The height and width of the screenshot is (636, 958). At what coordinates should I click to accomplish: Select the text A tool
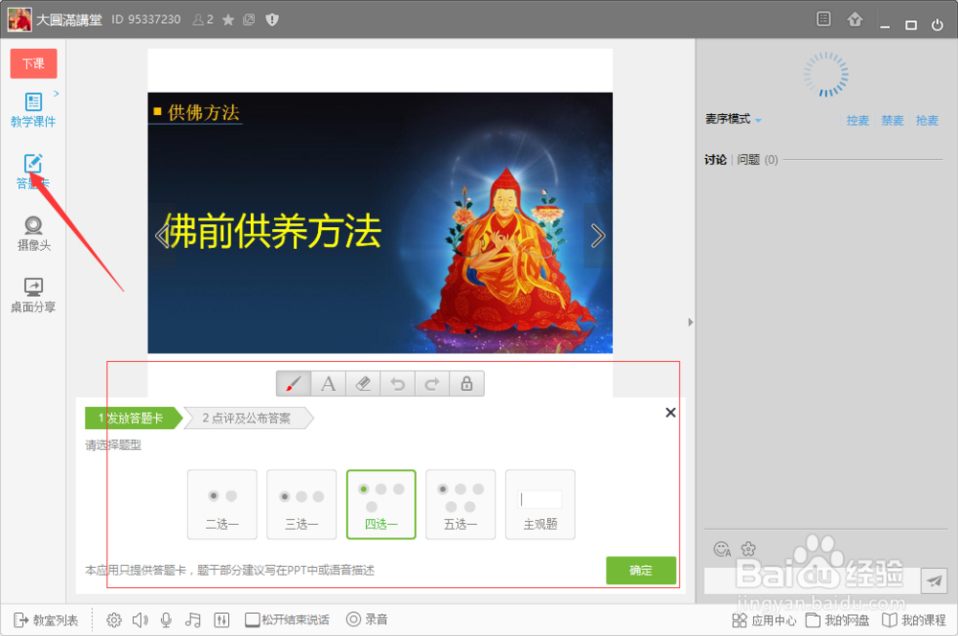click(x=328, y=384)
